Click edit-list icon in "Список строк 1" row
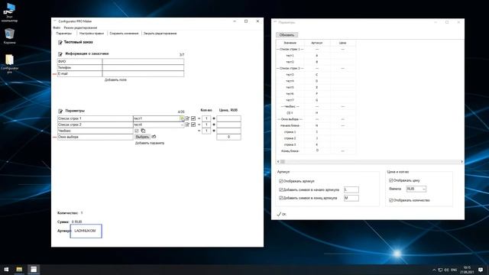489x275 pixels. click(187, 118)
